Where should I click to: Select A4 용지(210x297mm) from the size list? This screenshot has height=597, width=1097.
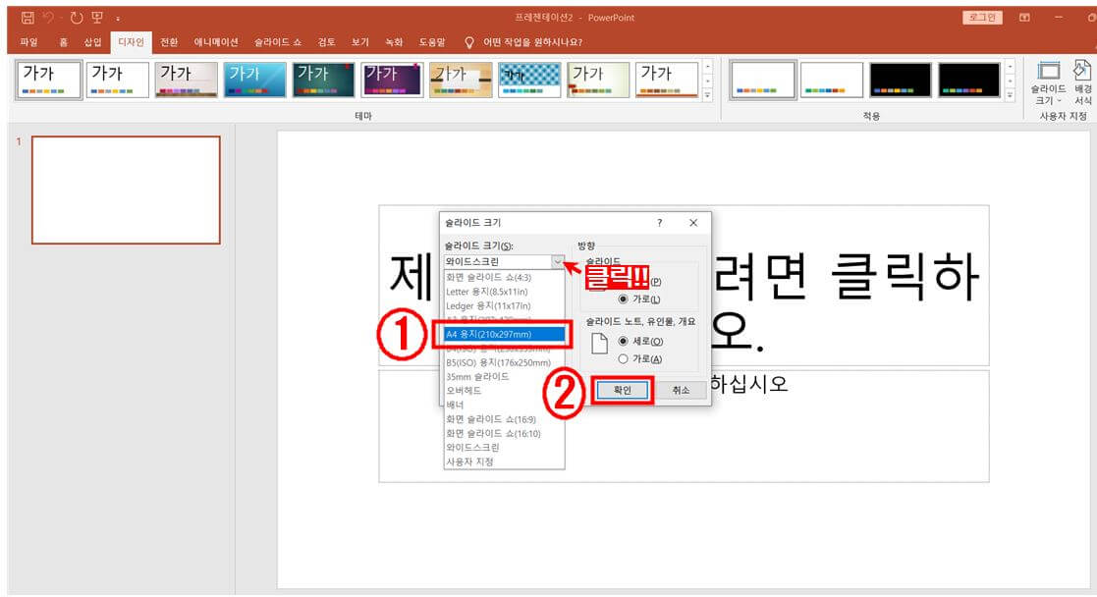(504, 334)
